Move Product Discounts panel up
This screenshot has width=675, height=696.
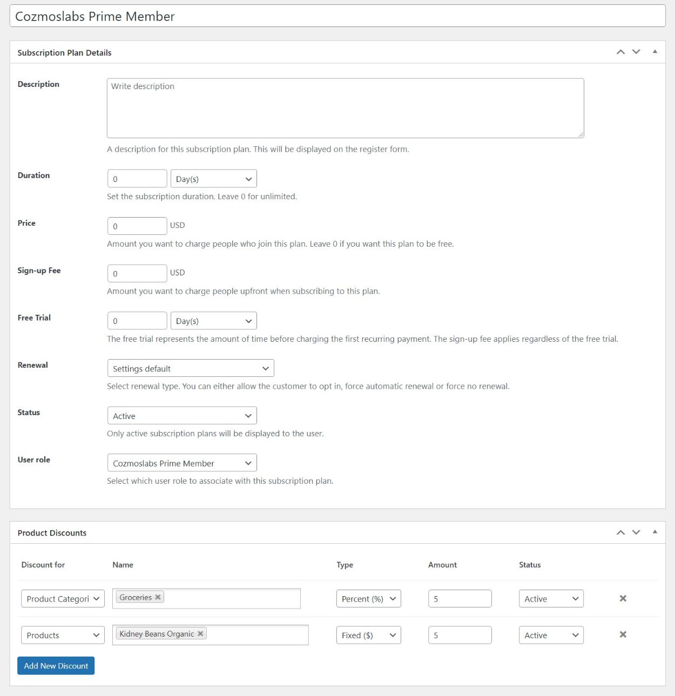point(620,532)
